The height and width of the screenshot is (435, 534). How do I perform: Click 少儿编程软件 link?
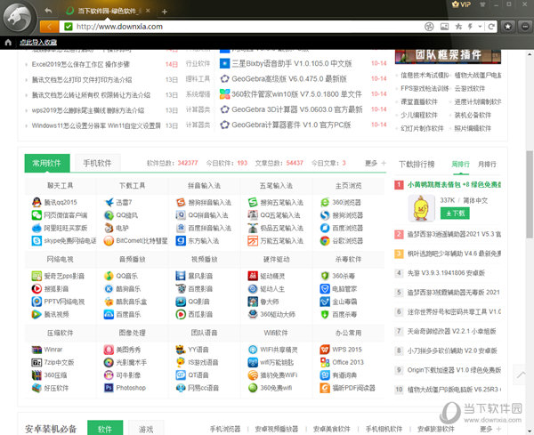[419, 115]
